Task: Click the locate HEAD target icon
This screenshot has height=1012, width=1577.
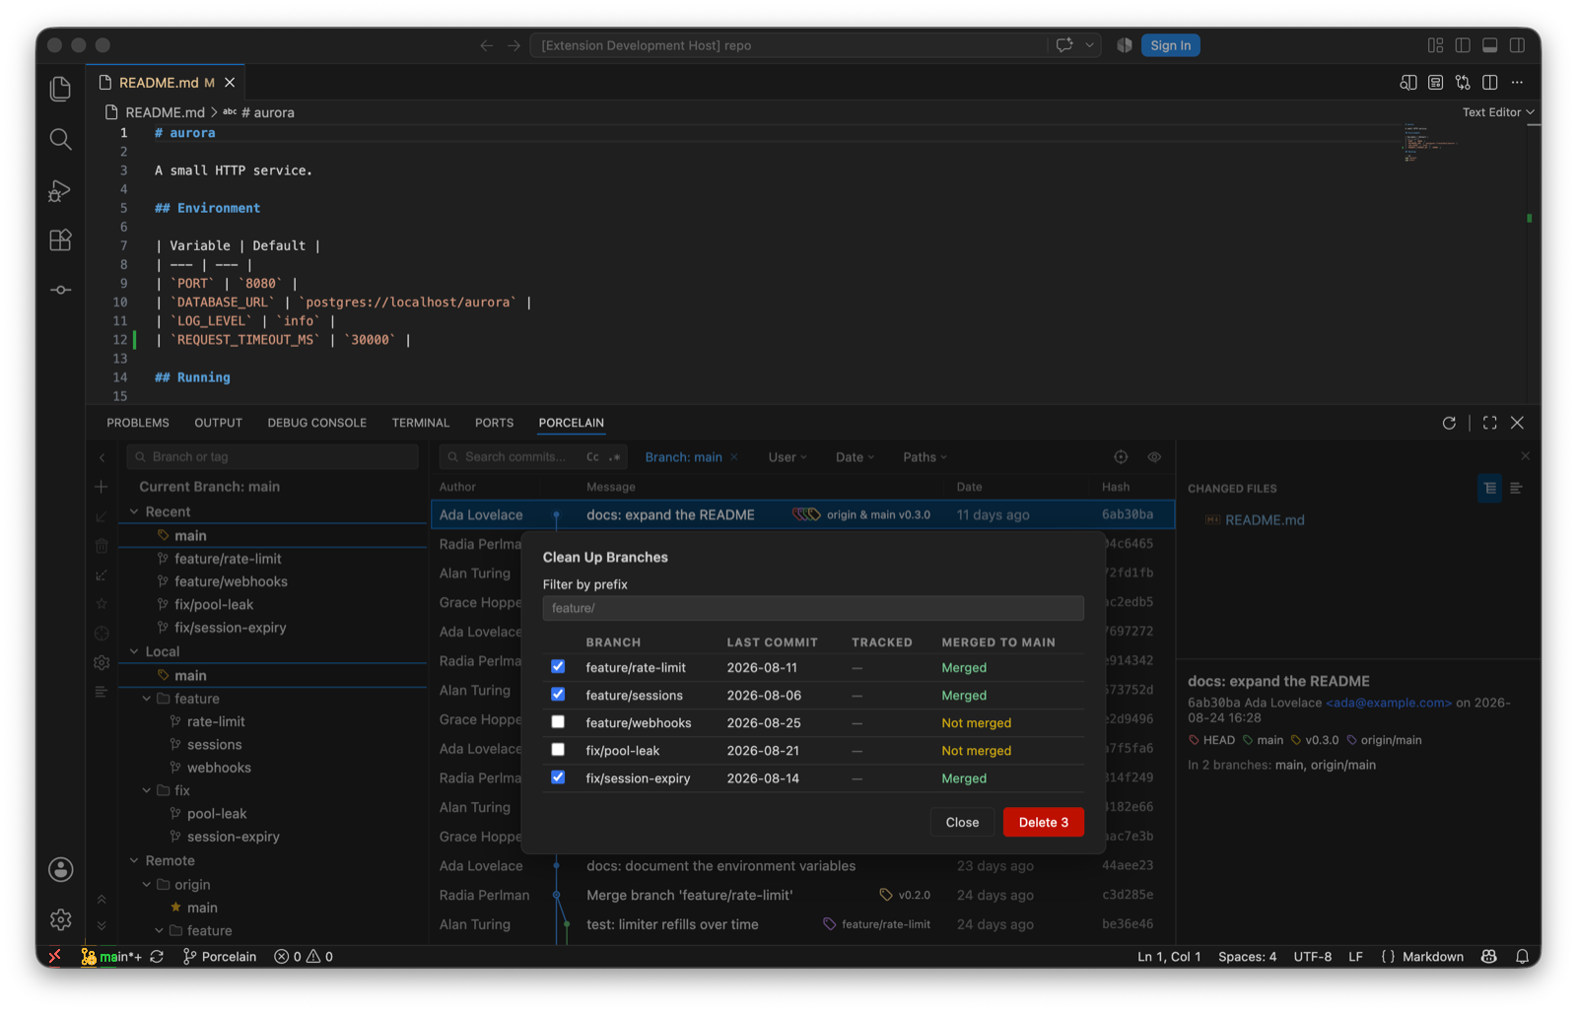Action: [x=1121, y=457]
